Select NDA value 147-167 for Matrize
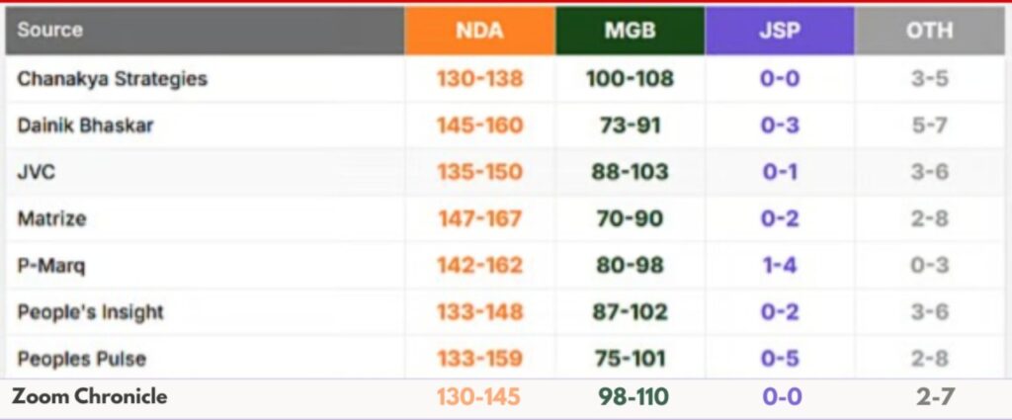 (x=479, y=218)
